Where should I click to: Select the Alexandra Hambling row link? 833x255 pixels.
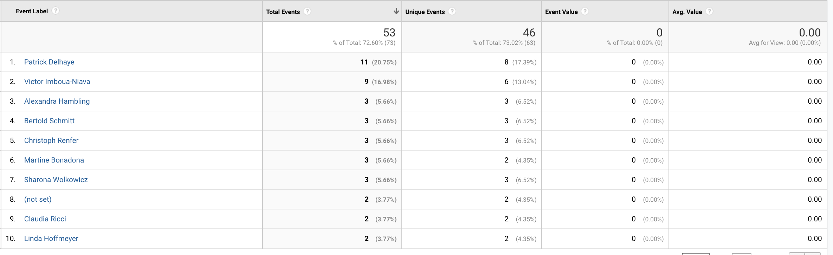(x=57, y=101)
